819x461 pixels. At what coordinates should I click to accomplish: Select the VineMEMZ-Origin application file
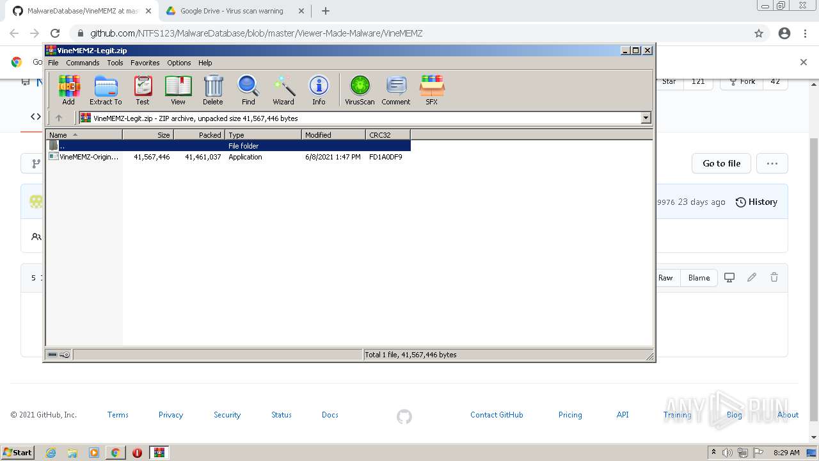point(84,157)
